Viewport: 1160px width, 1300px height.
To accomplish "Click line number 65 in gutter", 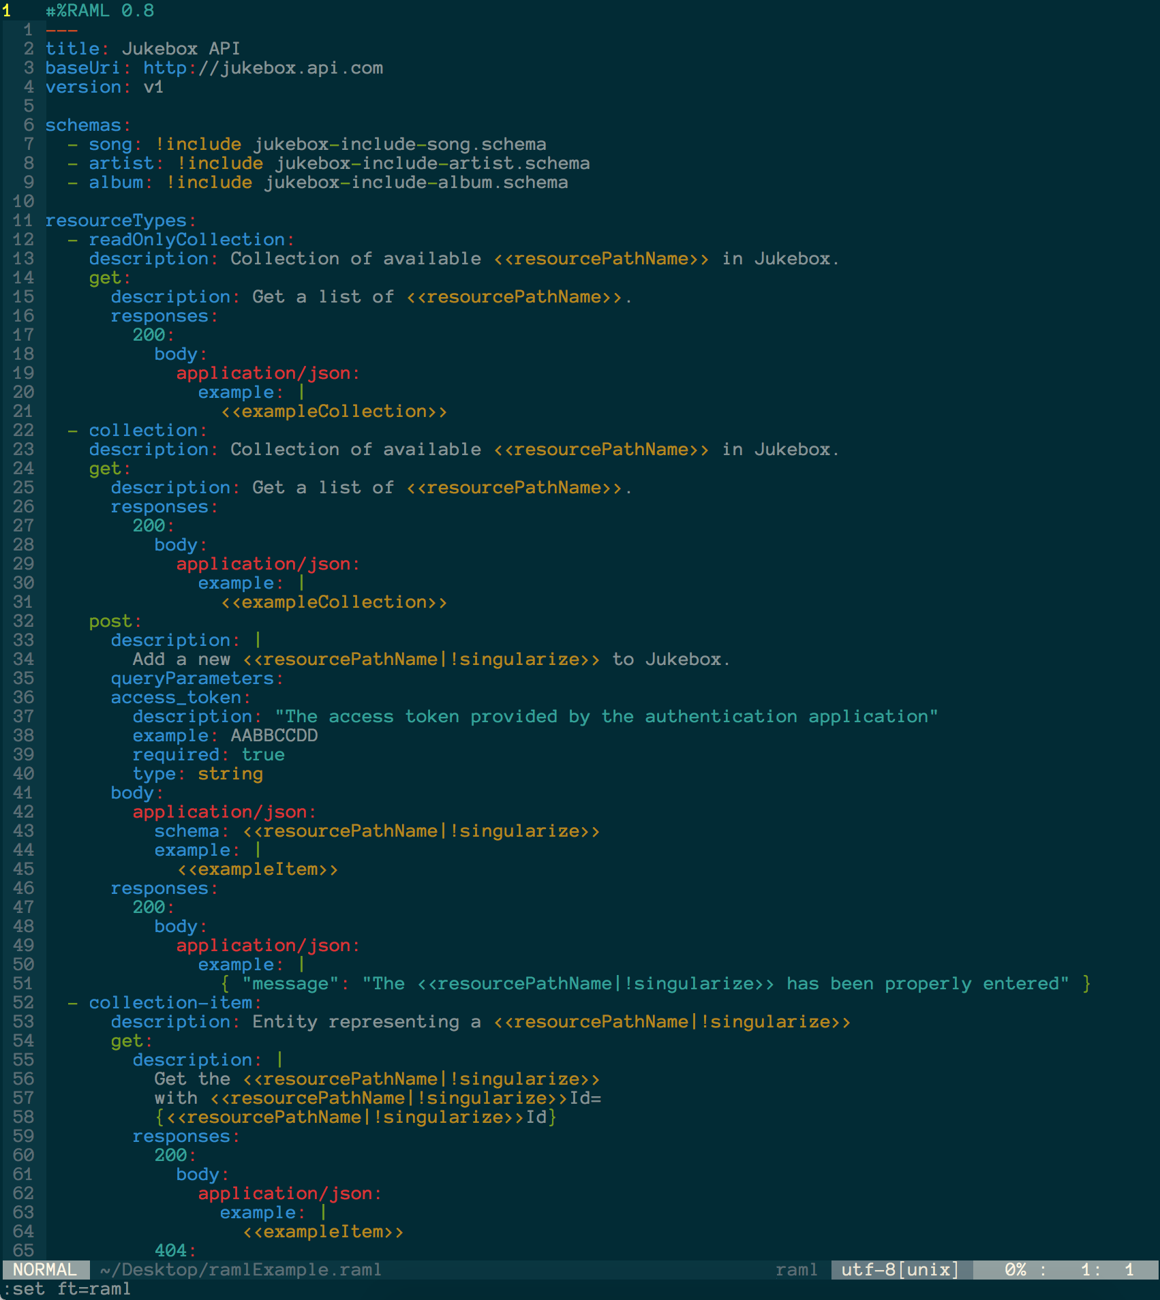I will pos(23,1250).
